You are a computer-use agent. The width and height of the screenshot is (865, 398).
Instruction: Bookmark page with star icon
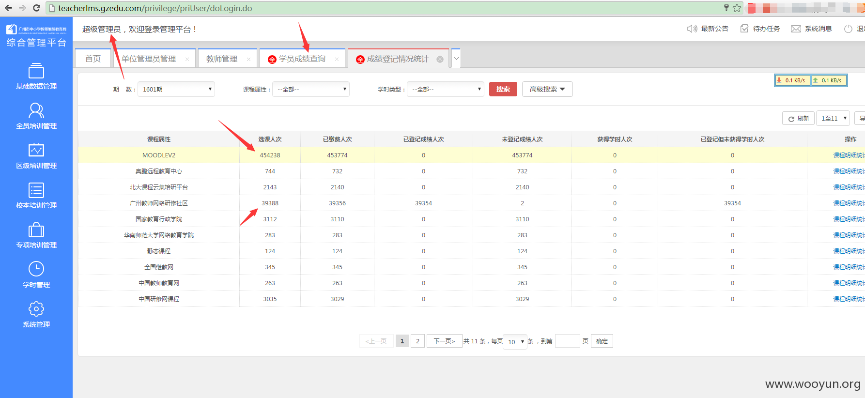pyautogui.click(x=737, y=8)
